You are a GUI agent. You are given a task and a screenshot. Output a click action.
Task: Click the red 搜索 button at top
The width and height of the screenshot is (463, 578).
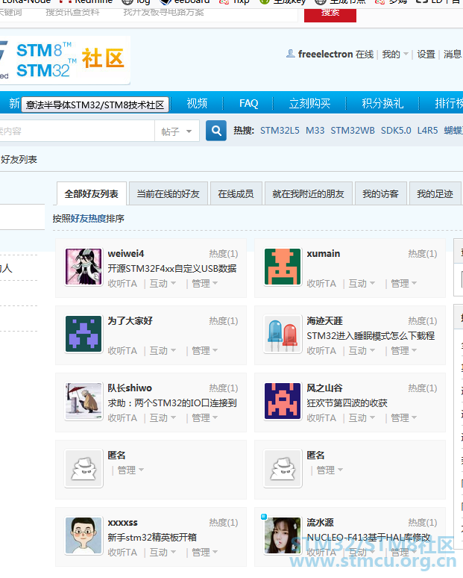coord(330,14)
